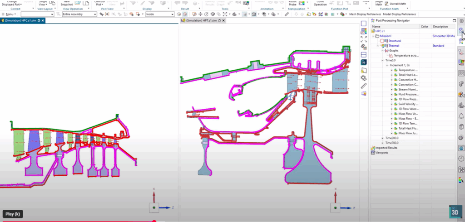Click Mesh Display Preferences
The width and height of the screenshot is (465, 222).
[366, 14]
